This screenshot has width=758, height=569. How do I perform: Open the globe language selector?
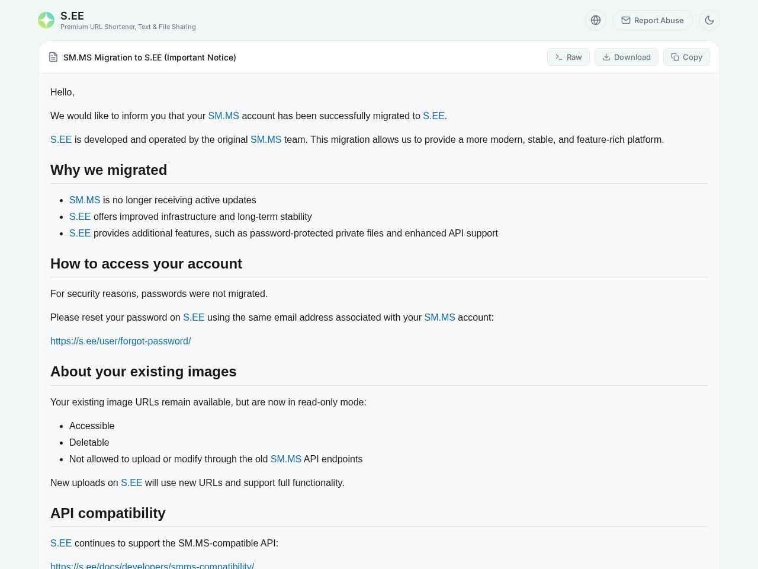[x=596, y=20]
